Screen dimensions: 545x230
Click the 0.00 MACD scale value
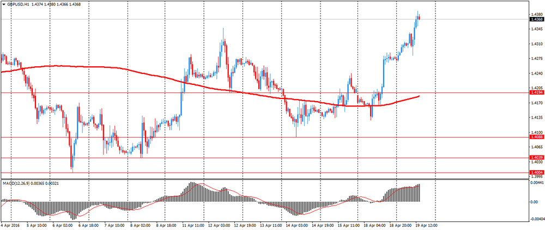534,202
